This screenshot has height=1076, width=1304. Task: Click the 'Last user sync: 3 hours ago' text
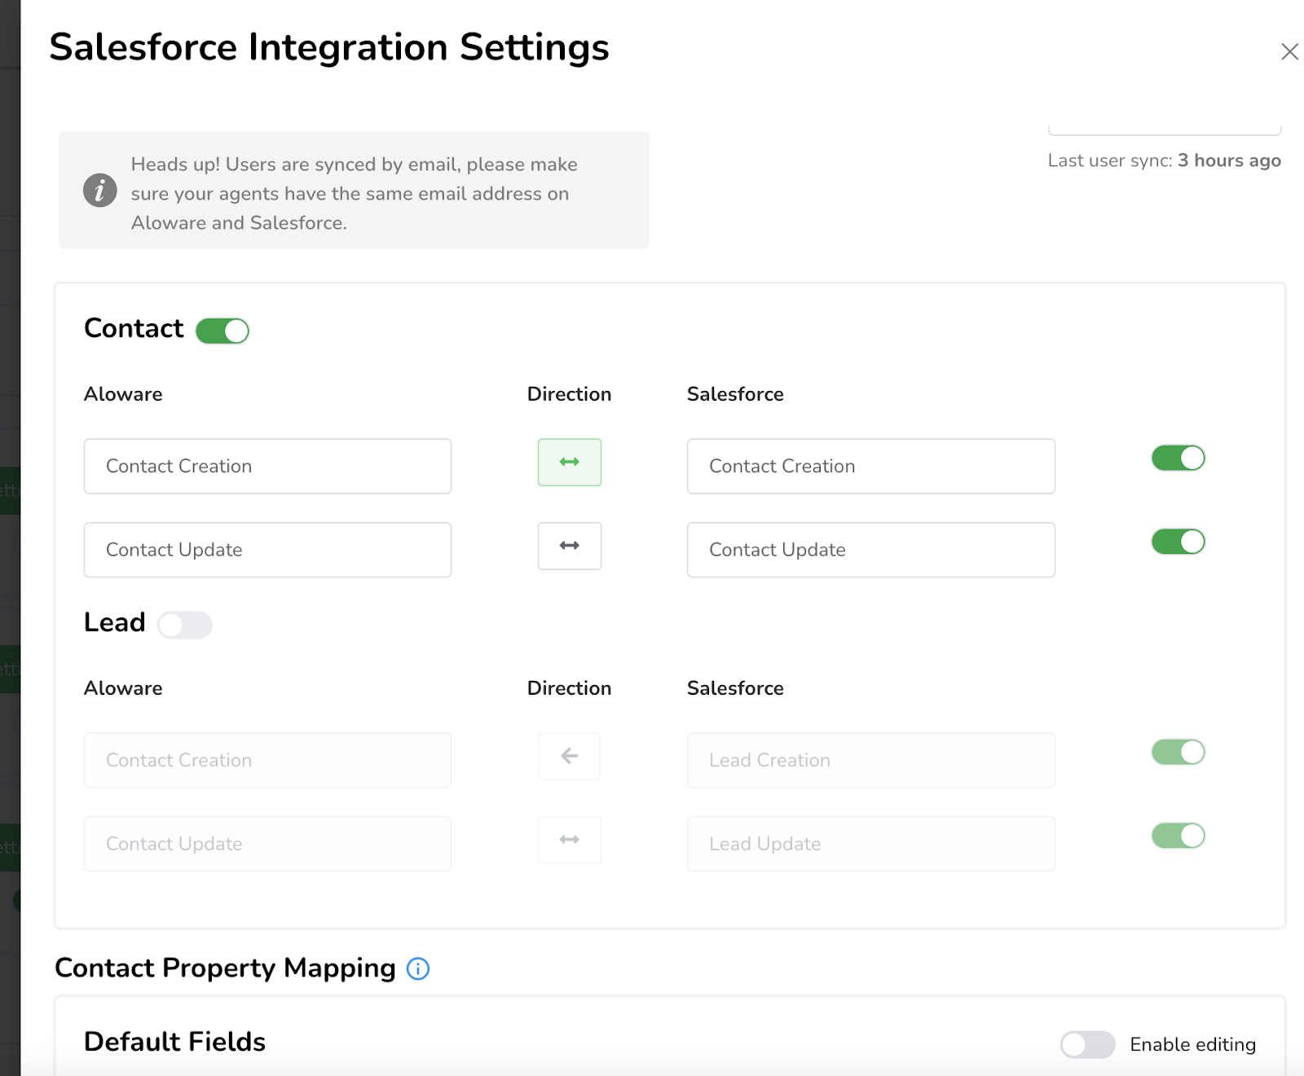click(1165, 160)
